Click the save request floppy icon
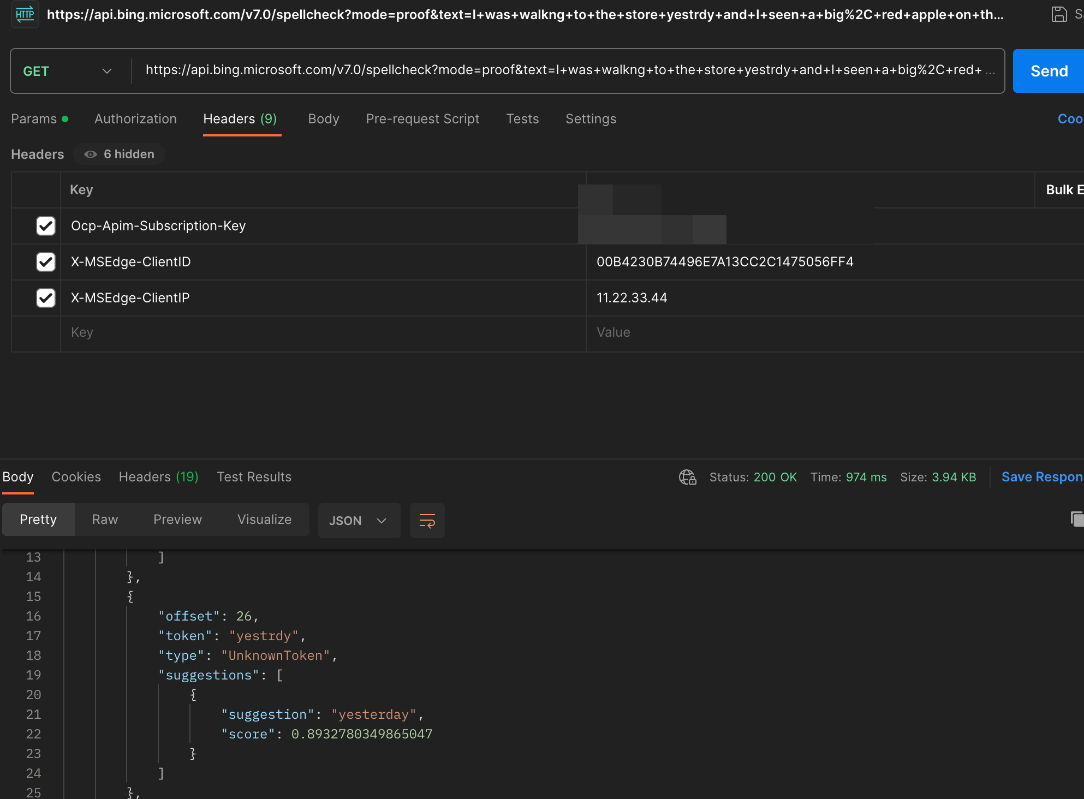 (x=1059, y=14)
